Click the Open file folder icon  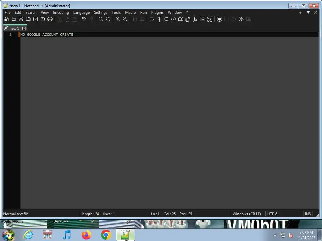click(14, 19)
